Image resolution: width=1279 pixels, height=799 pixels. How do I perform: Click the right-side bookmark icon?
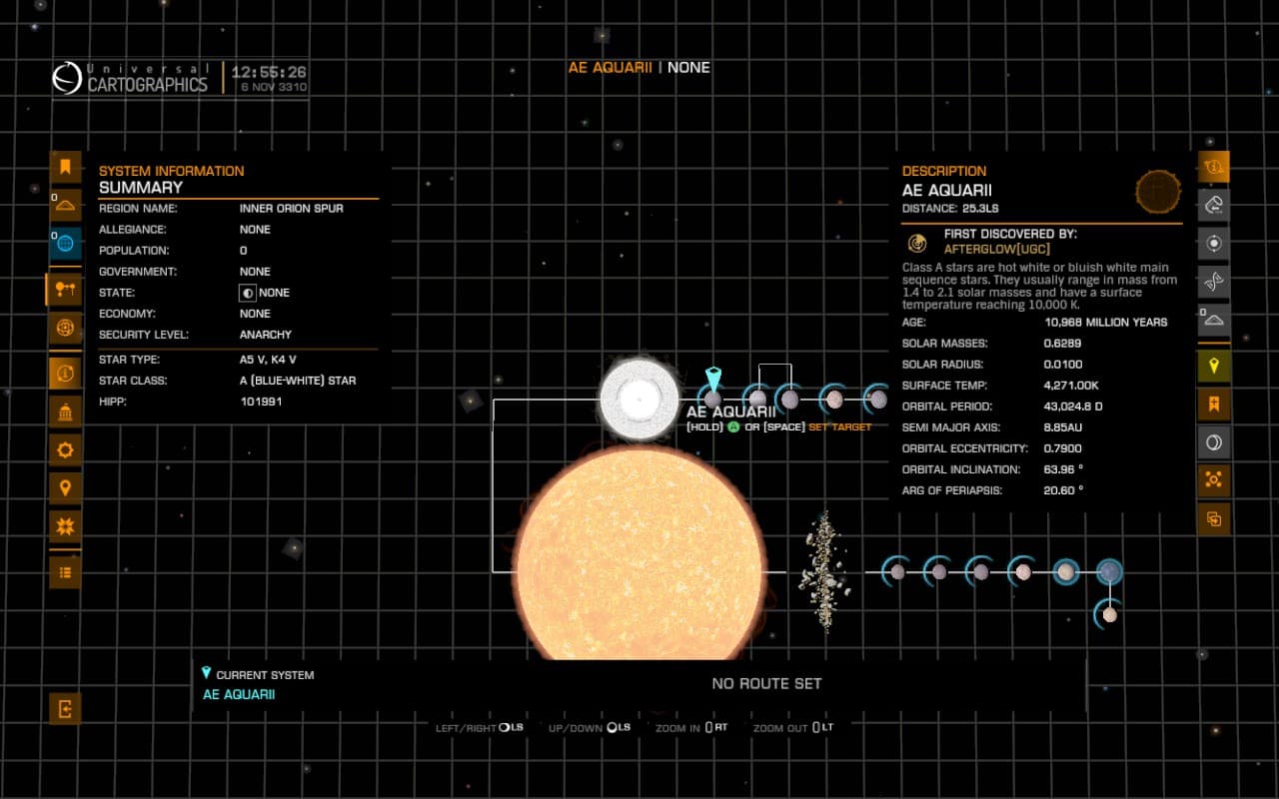point(1214,403)
